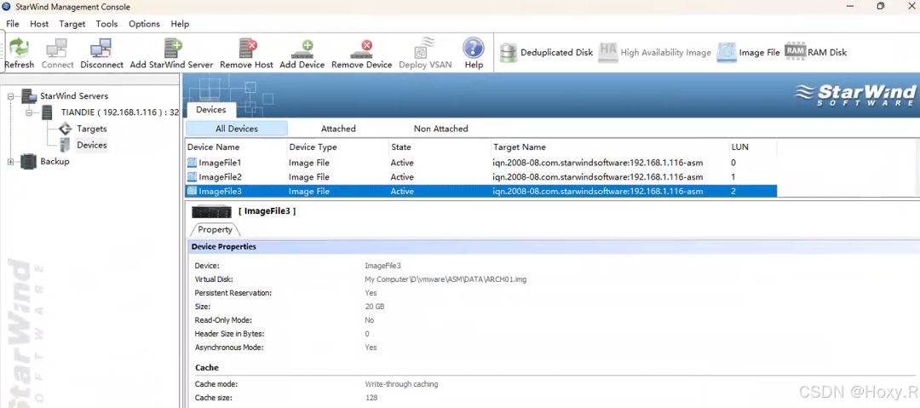Open the Options menu

[144, 24]
